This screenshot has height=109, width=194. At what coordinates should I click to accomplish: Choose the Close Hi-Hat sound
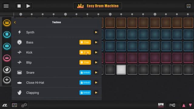57,83
